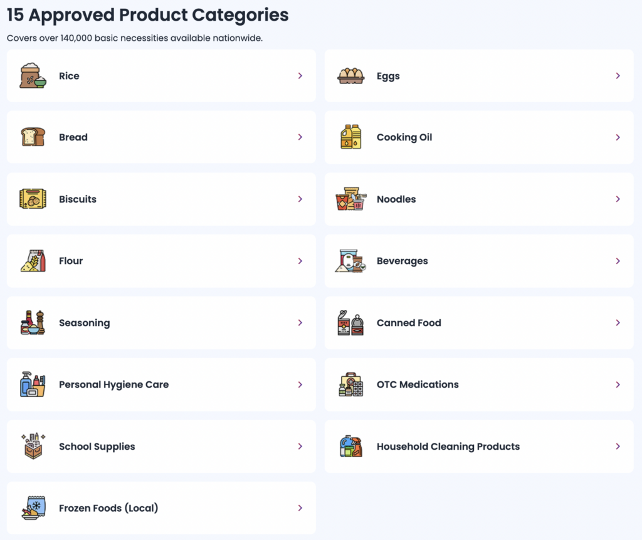The width and height of the screenshot is (642, 540).
Task: Expand the Flour category chevron
Action: coord(300,261)
